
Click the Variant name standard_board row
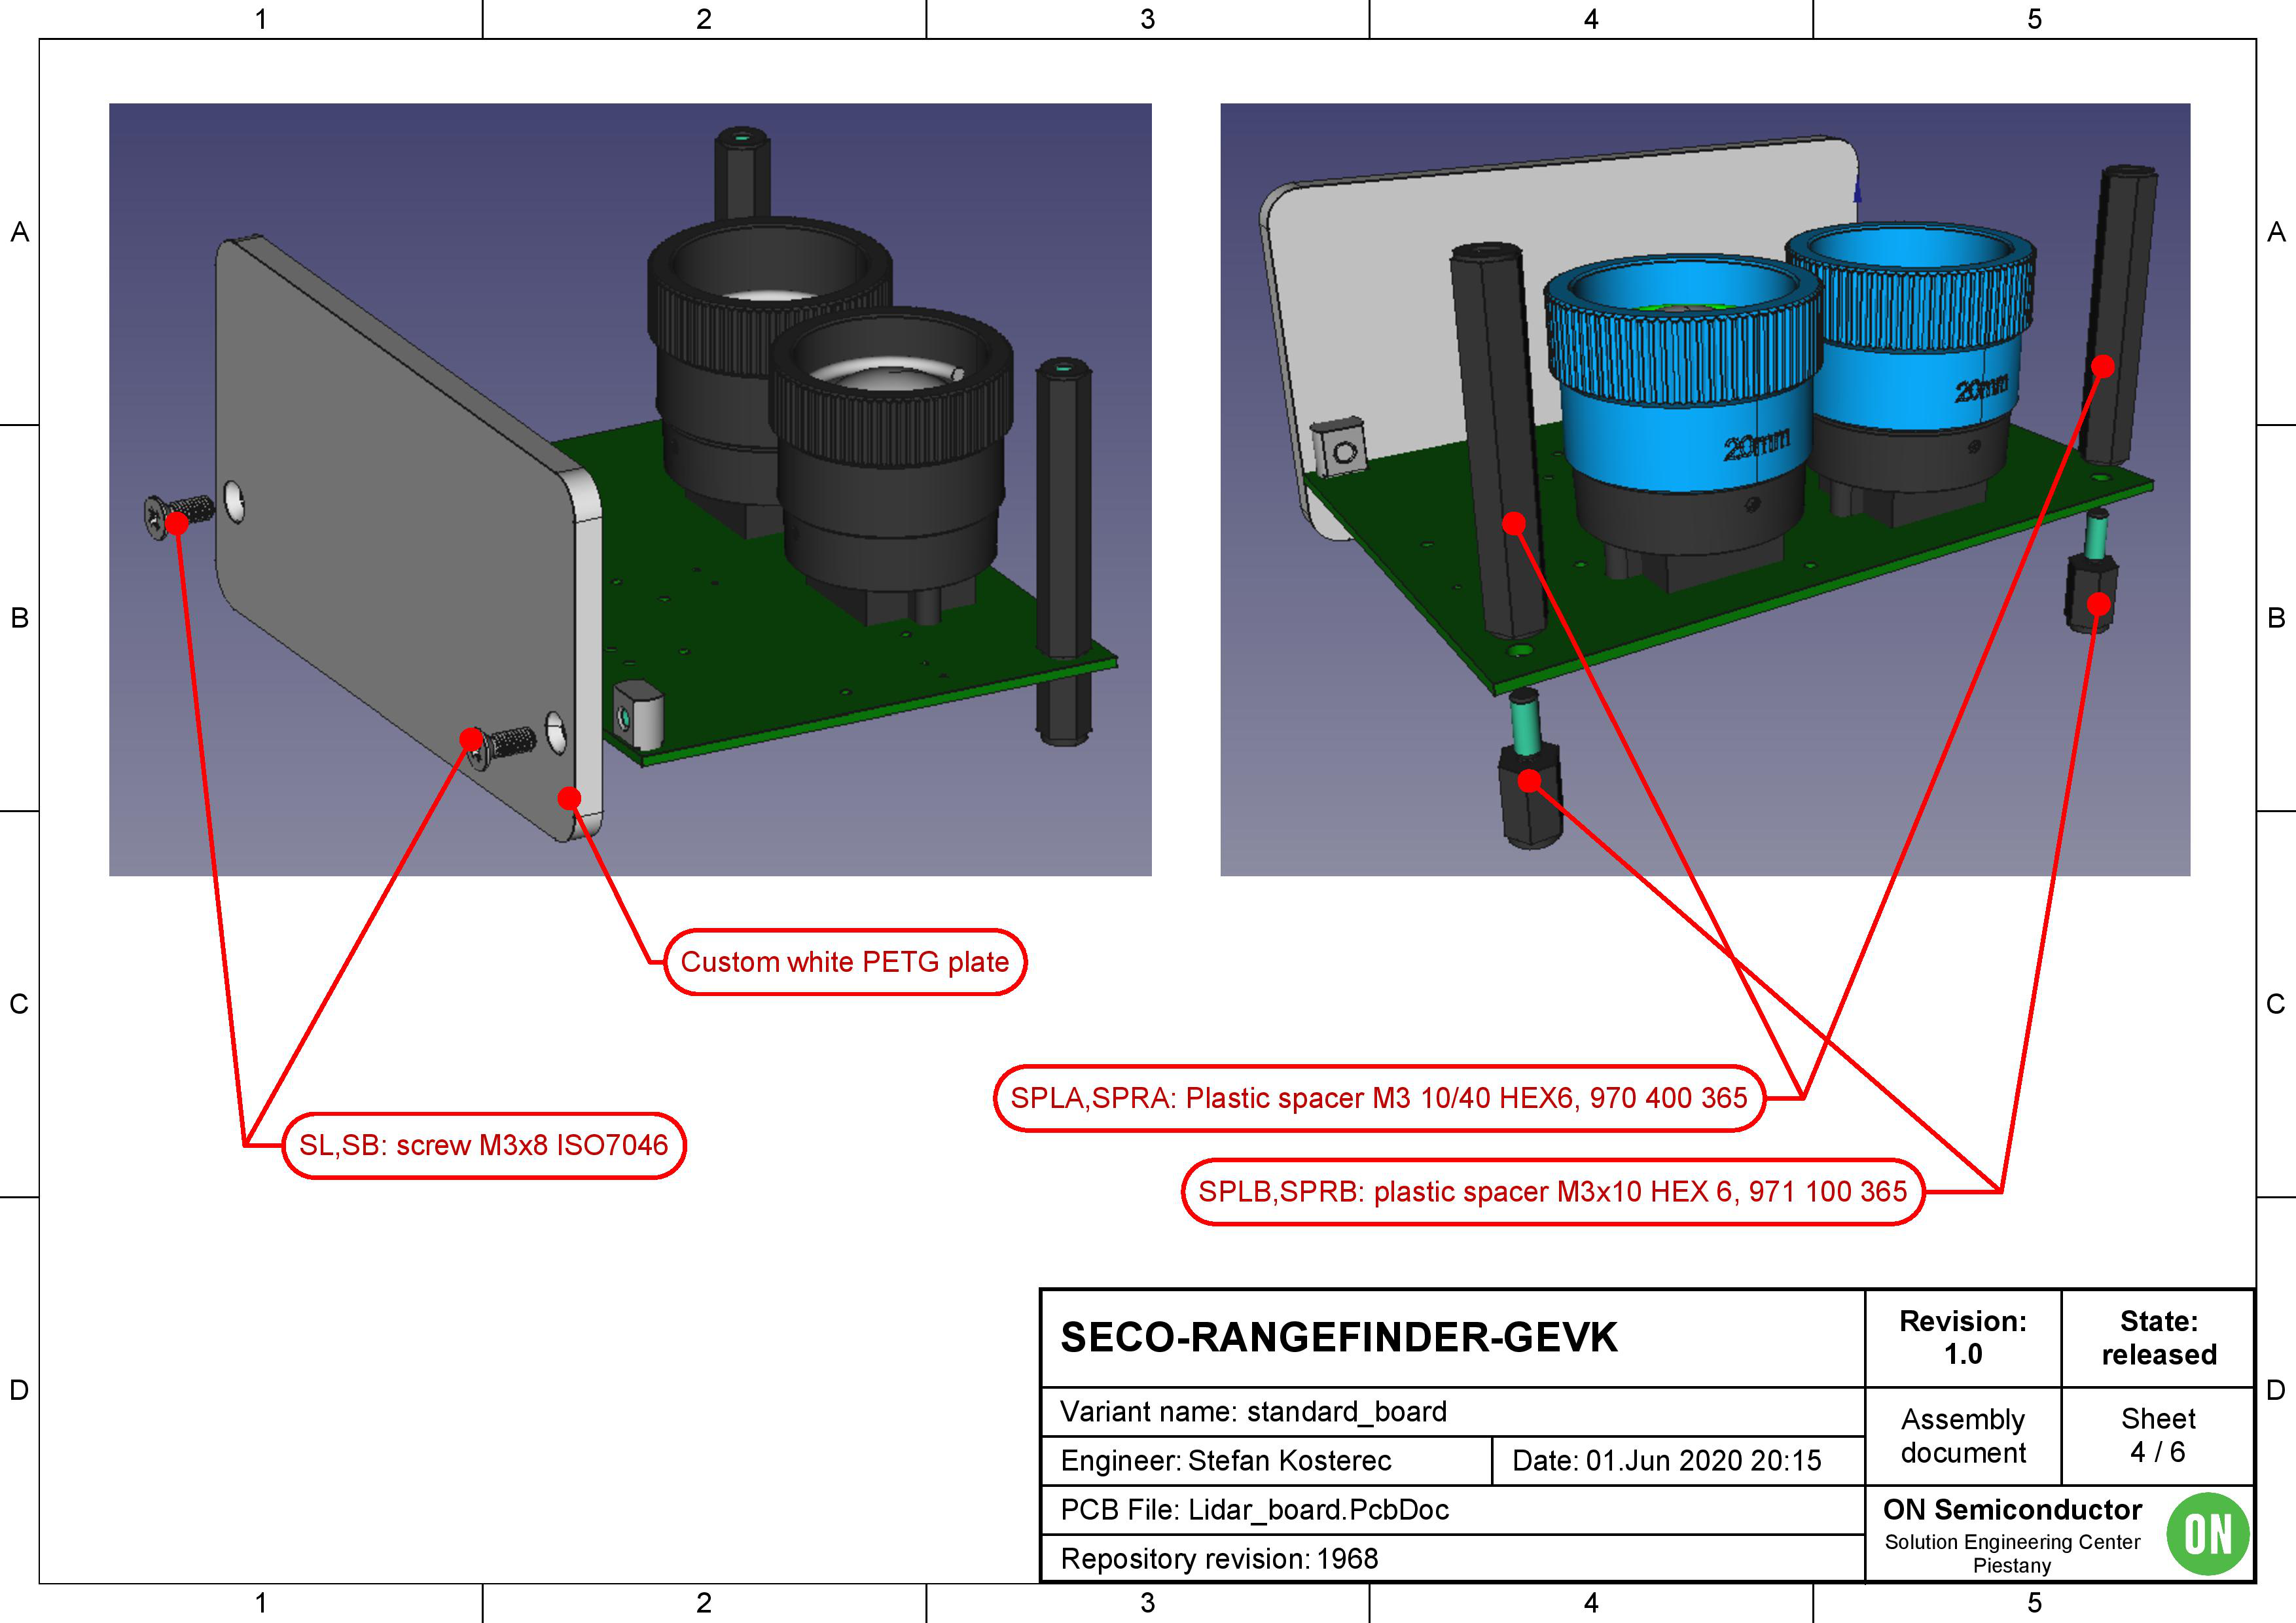point(1253,1412)
